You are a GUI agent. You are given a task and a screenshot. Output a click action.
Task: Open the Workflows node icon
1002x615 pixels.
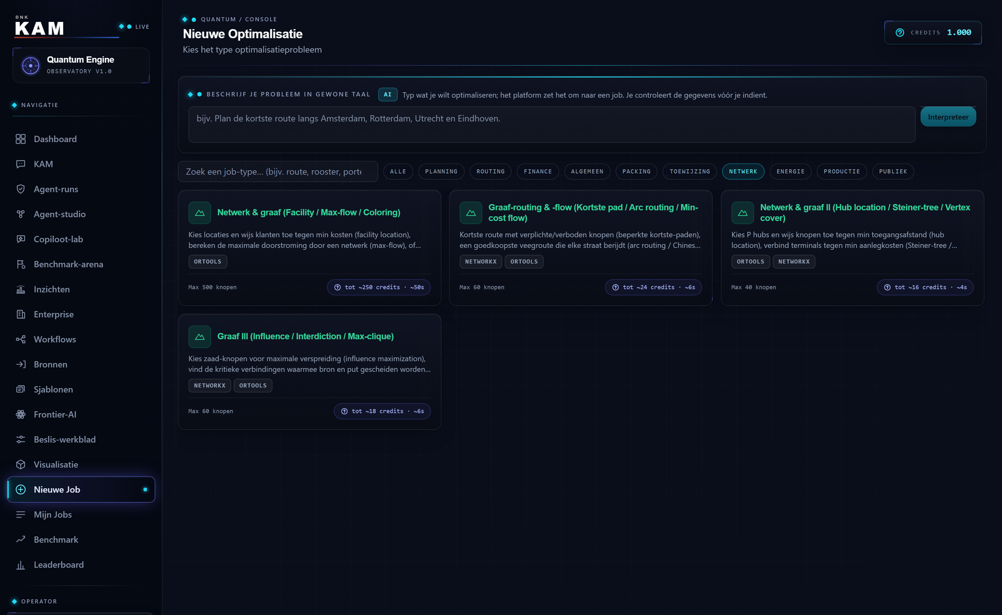click(20, 339)
